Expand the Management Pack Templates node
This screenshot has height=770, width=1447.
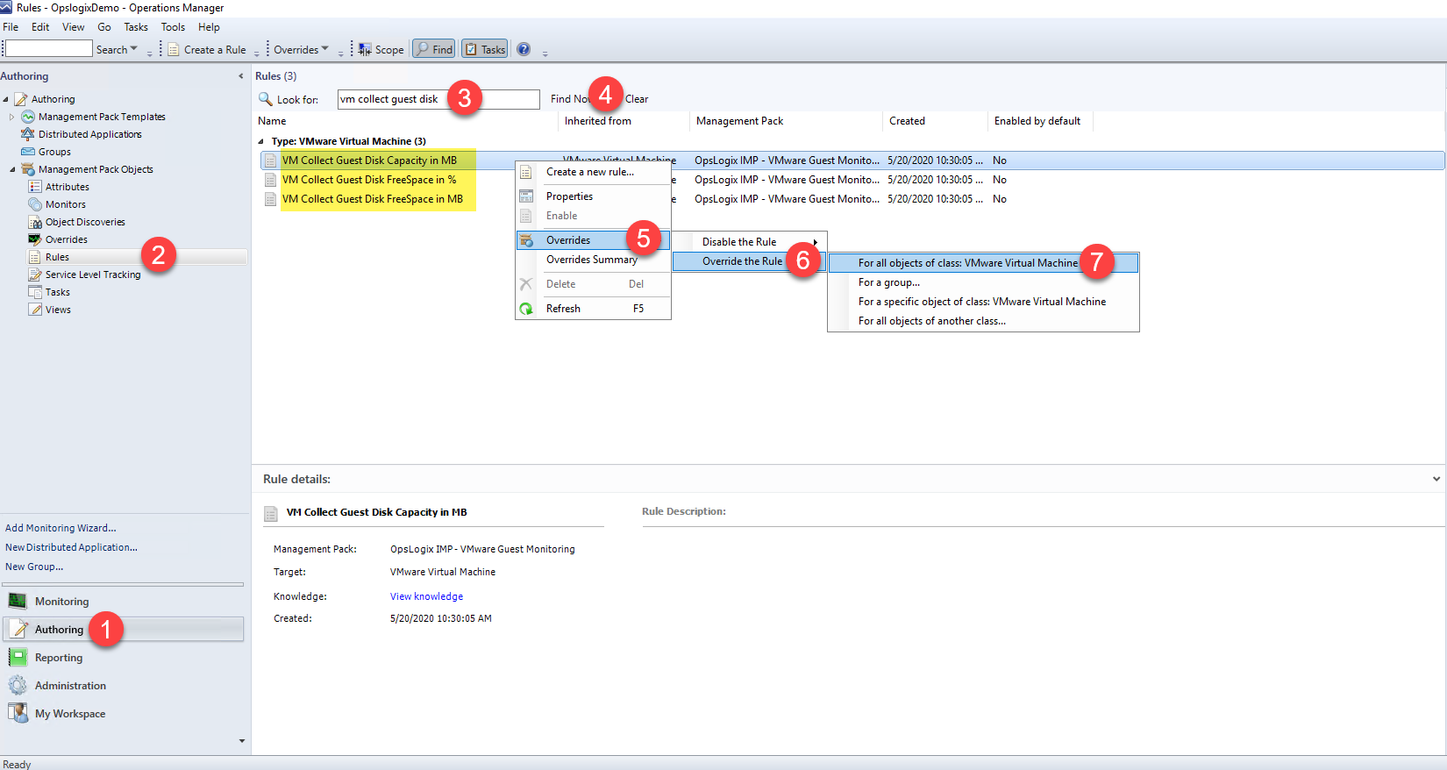click(11, 117)
